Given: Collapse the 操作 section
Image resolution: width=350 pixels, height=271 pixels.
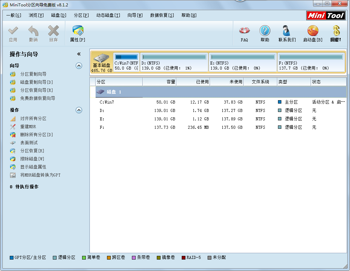Looking at the screenshot, I should (79, 110).
